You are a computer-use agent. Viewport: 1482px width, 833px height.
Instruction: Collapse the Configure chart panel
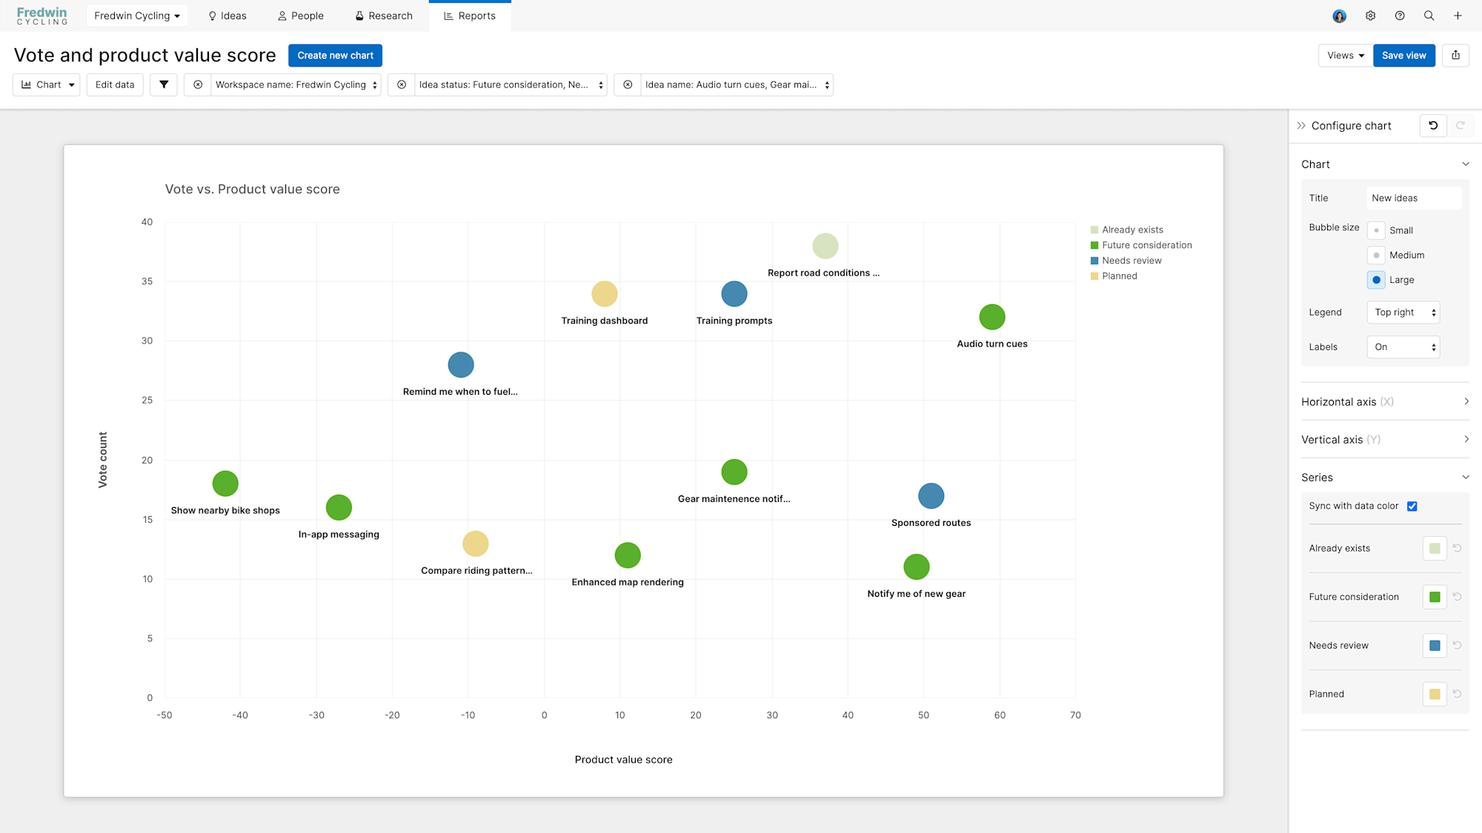(1302, 125)
